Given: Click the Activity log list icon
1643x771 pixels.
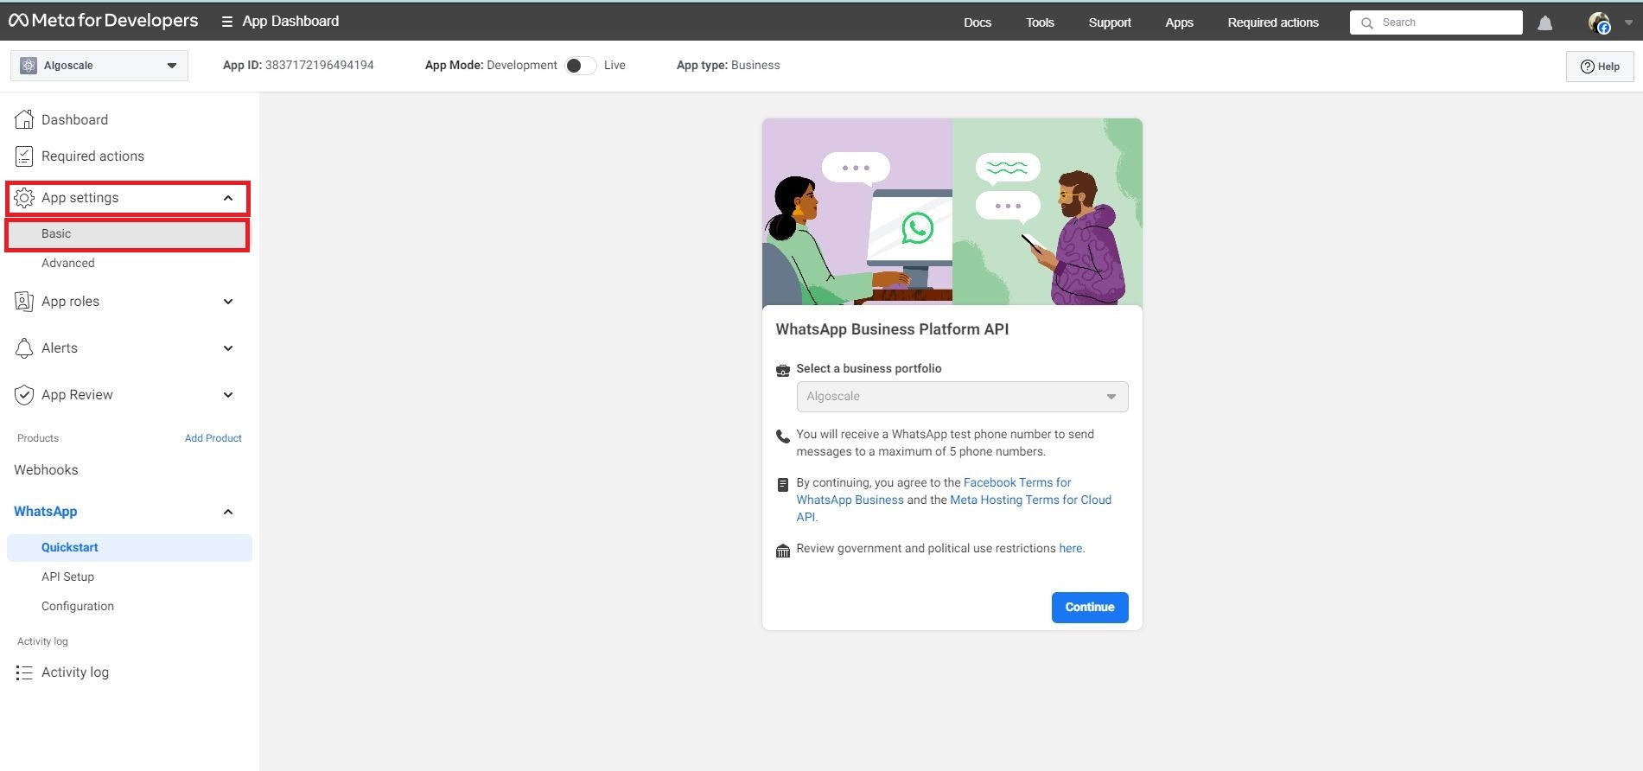Looking at the screenshot, I should (x=24, y=672).
